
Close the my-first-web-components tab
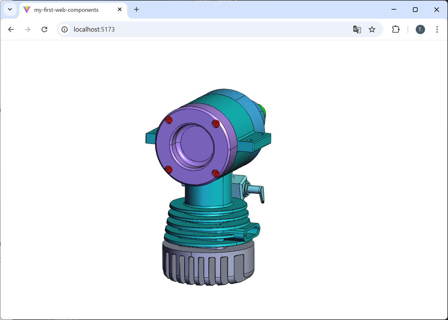[120, 10]
